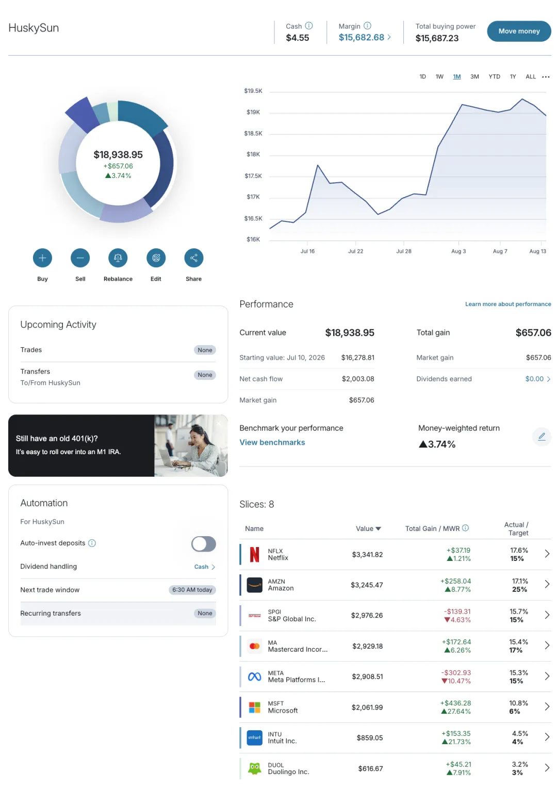Toggle the Auto-invest deposits switch
The height and width of the screenshot is (788, 557).
click(204, 544)
